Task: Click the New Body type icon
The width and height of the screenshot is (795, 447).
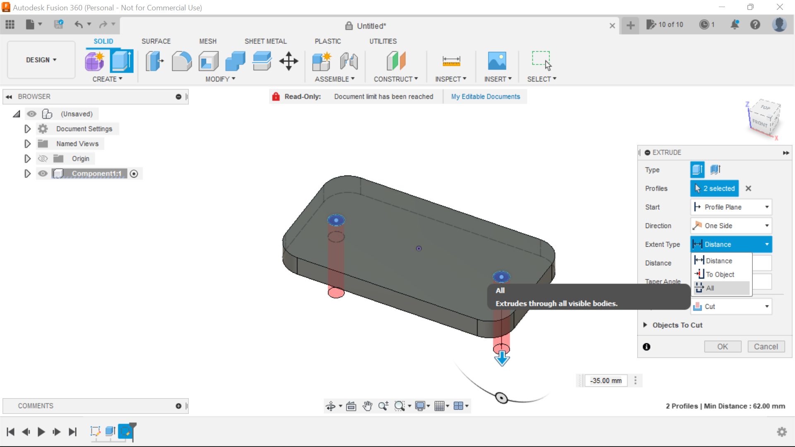Action: pos(698,170)
